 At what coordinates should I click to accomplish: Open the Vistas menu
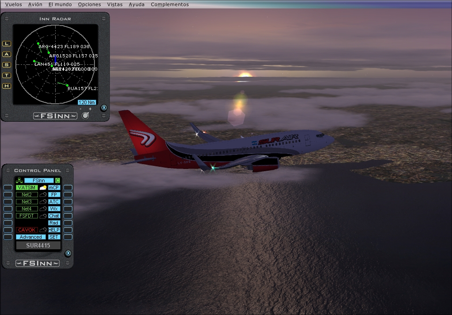click(x=115, y=4)
